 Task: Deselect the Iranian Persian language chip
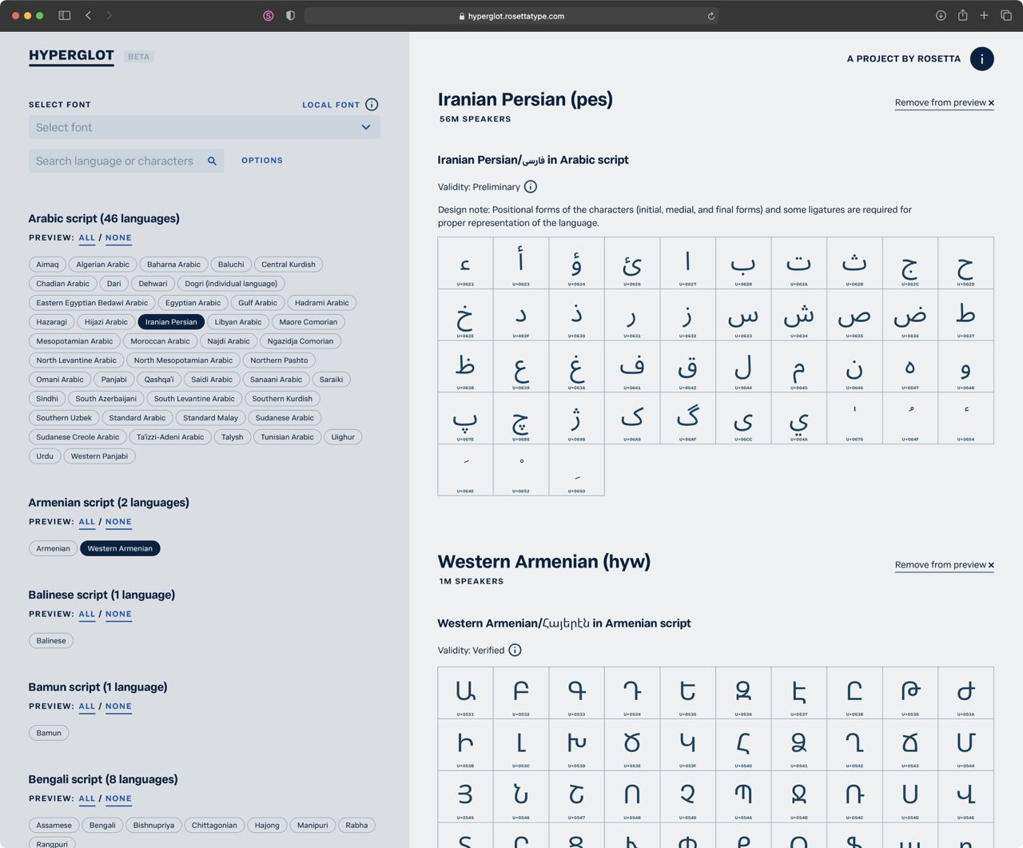click(x=171, y=322)
